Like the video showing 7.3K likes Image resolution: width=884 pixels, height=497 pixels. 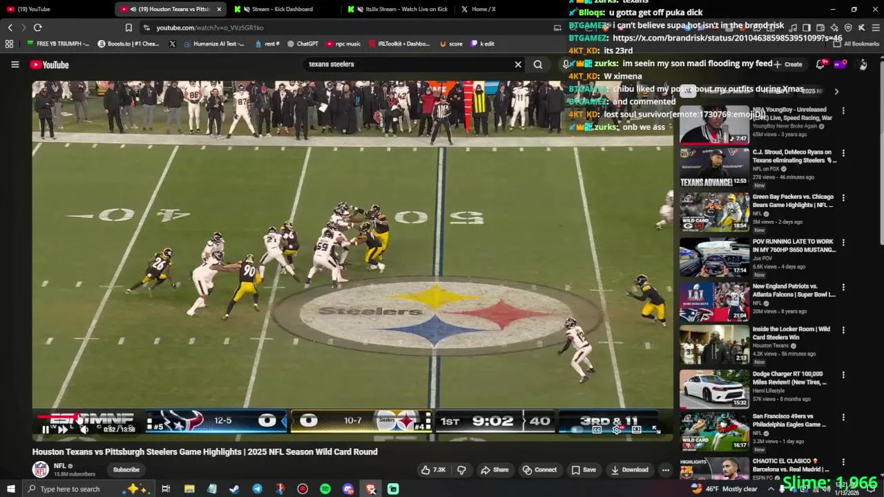point(434,470)
